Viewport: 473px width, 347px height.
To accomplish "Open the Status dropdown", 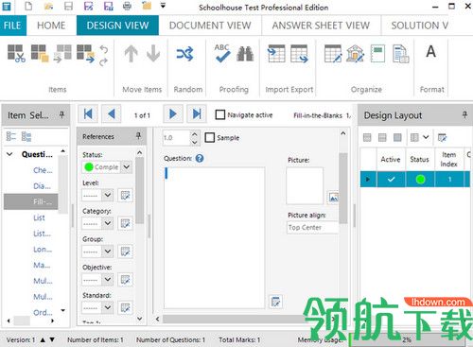I will 127,166.
